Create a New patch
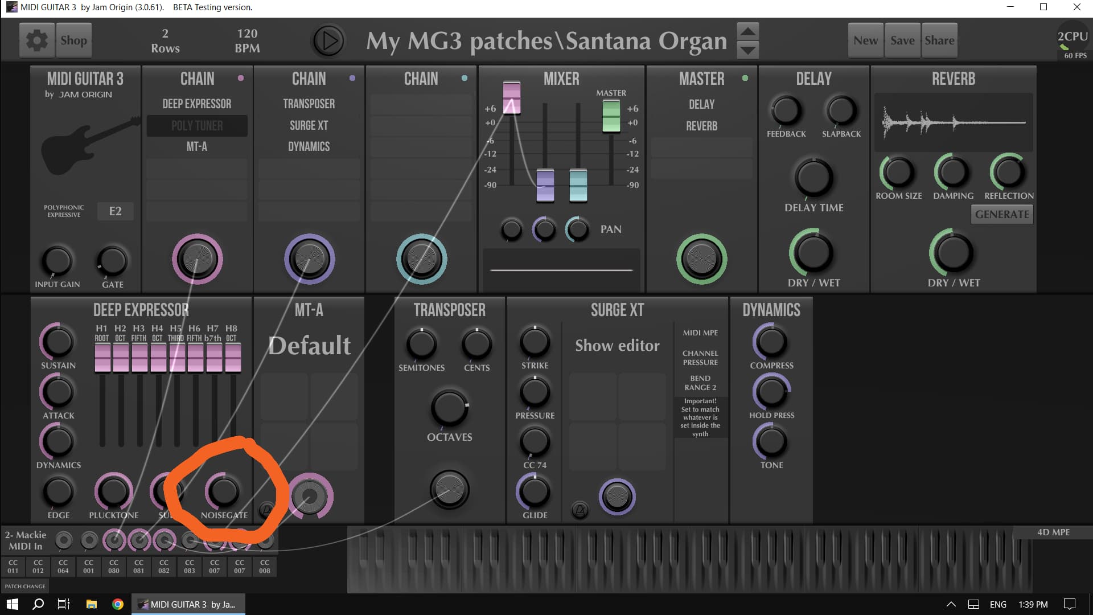The image size is (1093, 615). pos(865,40)
